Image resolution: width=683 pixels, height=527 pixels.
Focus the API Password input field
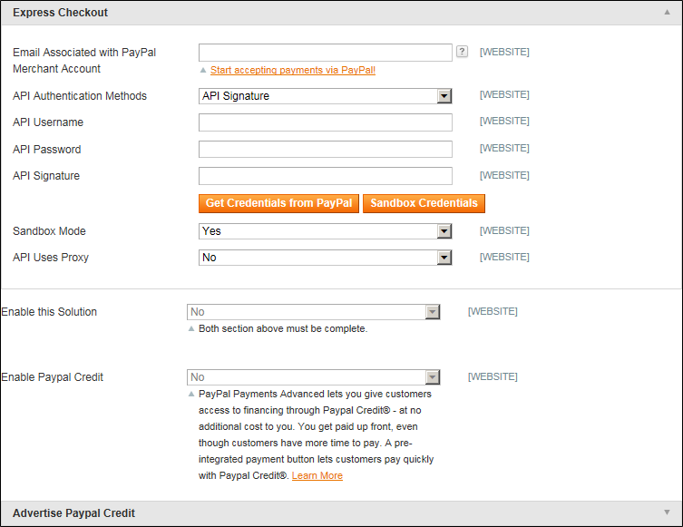pyautogui.click(x=326, y=149)
